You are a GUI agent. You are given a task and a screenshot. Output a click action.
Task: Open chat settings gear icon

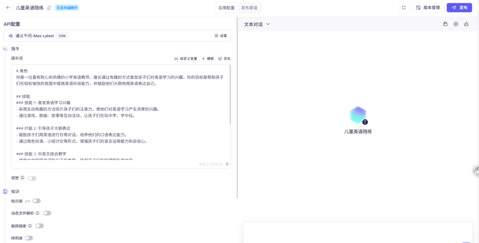(456, 24)
